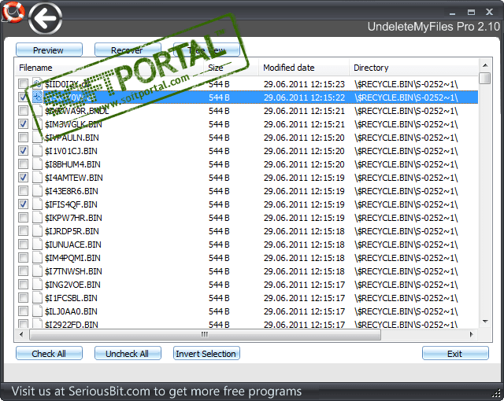Select file icon of $IM4PQMI.BIN
The image size is (504, 401).
click(x=37, y=258)
